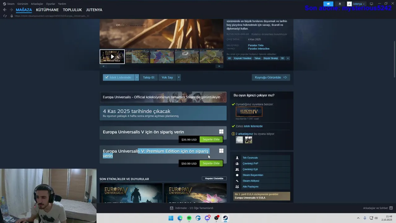Expand more tags with plus button
Image resolution: width=396 pixels, height=223 pixels.
pyautogui.click(x=288, y=58)
